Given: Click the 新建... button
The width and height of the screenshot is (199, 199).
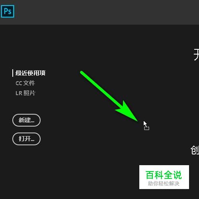Looking at the screenshot, I should tap(26, 120).
